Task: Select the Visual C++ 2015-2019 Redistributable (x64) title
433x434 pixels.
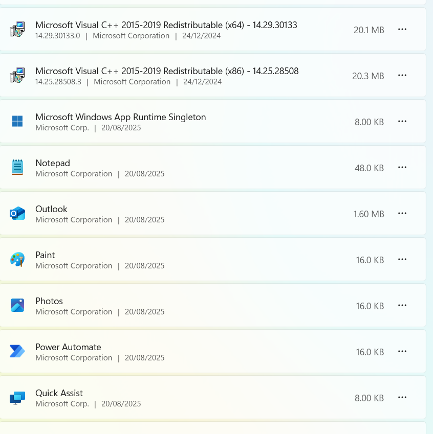Action: [166, 25]
